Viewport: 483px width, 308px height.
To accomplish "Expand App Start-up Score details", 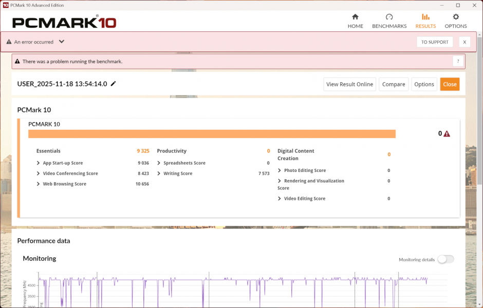I will tap(39, 163).
